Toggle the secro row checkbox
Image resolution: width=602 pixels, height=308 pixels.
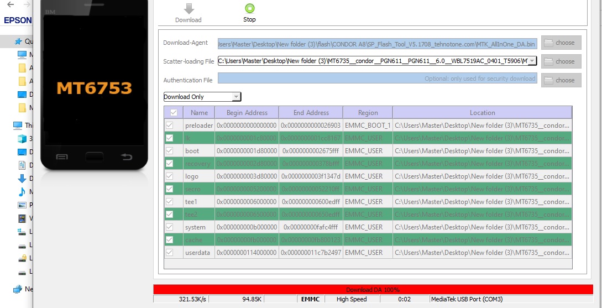(169, 189)
